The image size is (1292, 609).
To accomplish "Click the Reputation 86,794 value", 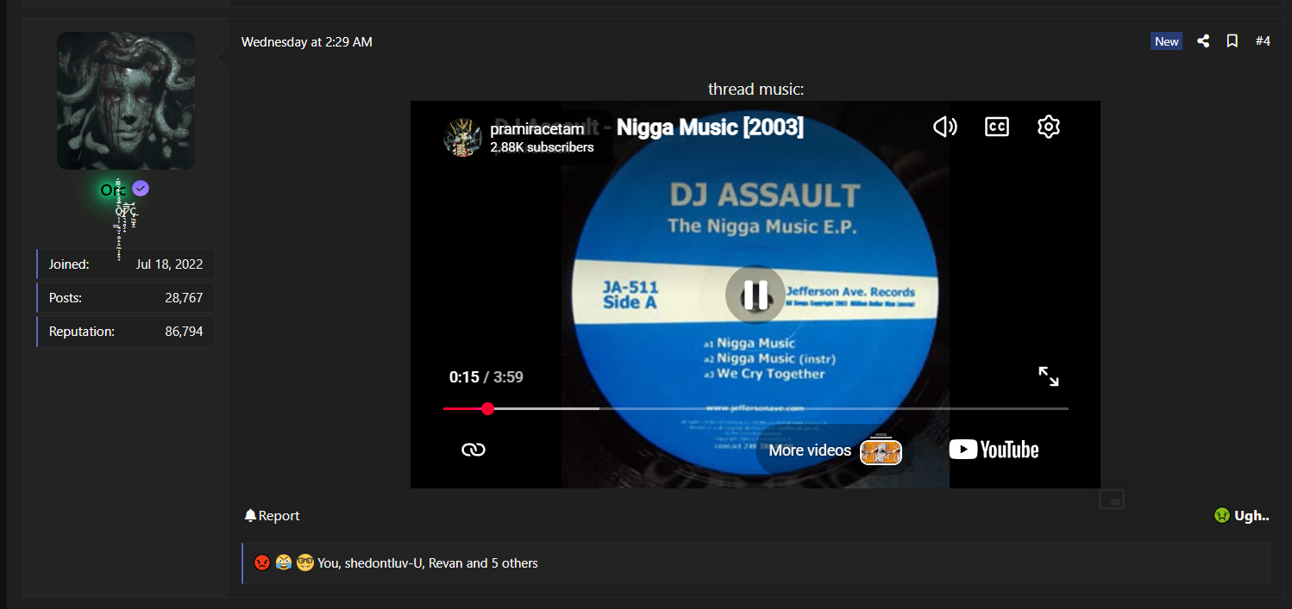I will tap(184, 331).
